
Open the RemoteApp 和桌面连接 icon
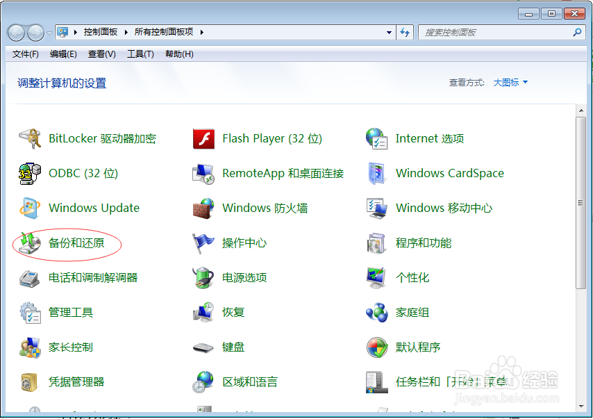[x=203, y=174]
